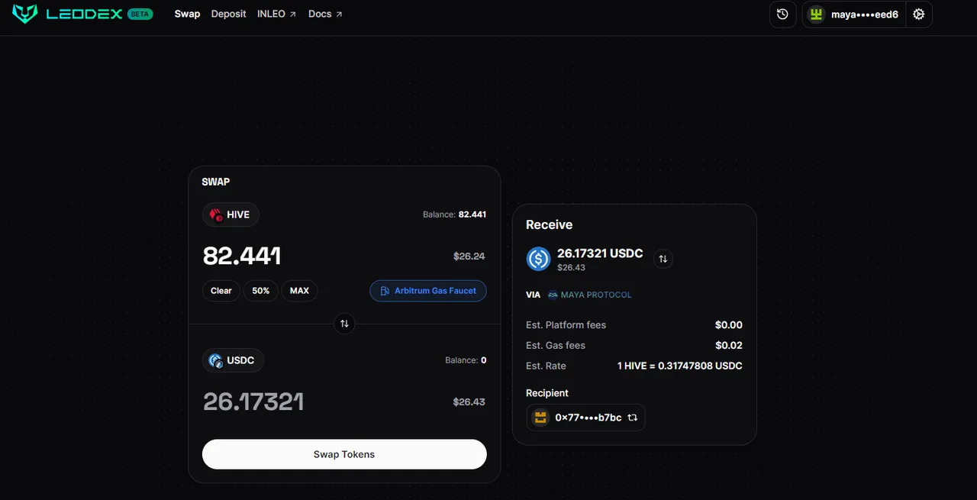977x500 pixels.
Task: Click the SWAP panel title
Action: [x=216, y=182]
